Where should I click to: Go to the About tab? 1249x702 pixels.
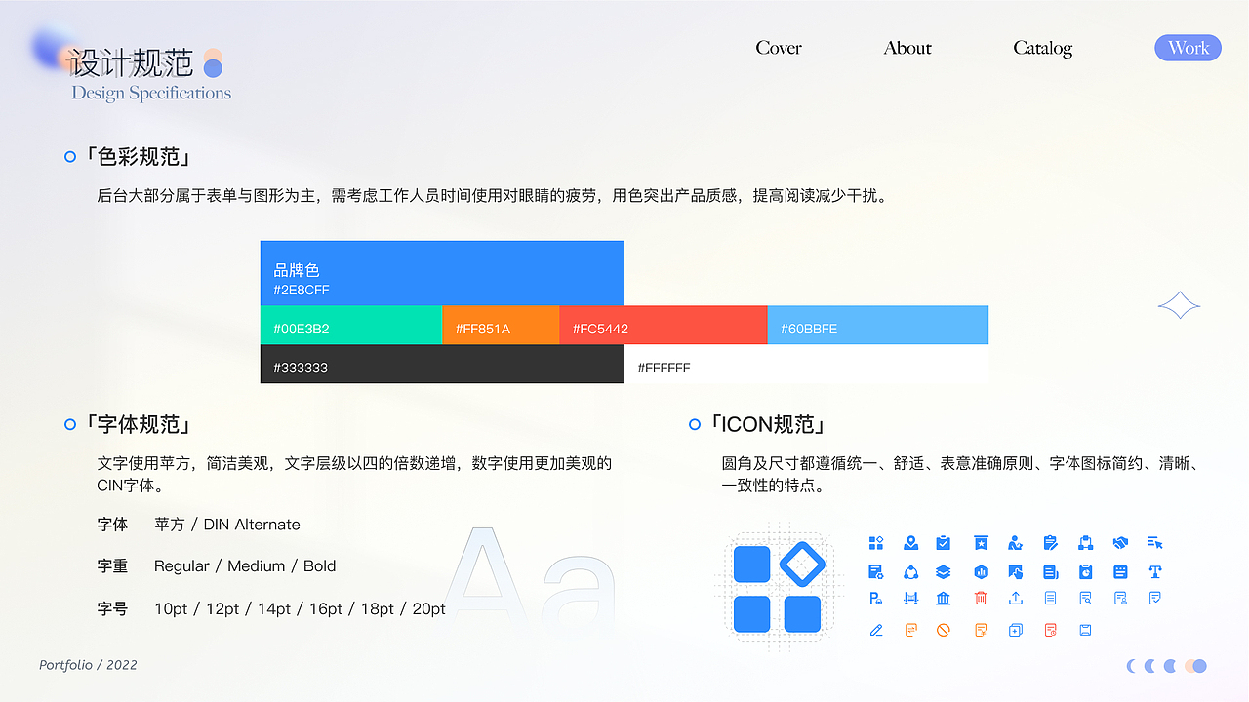click(907, 48)
